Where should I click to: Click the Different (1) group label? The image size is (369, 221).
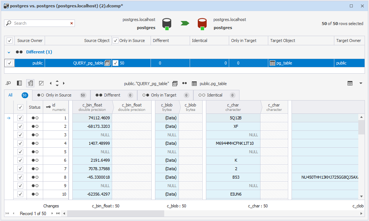pyautogui.click(x=39, y=52)
